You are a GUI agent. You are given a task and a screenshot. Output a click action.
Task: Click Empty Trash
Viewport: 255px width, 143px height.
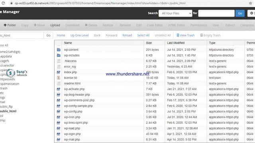[210, 35]
